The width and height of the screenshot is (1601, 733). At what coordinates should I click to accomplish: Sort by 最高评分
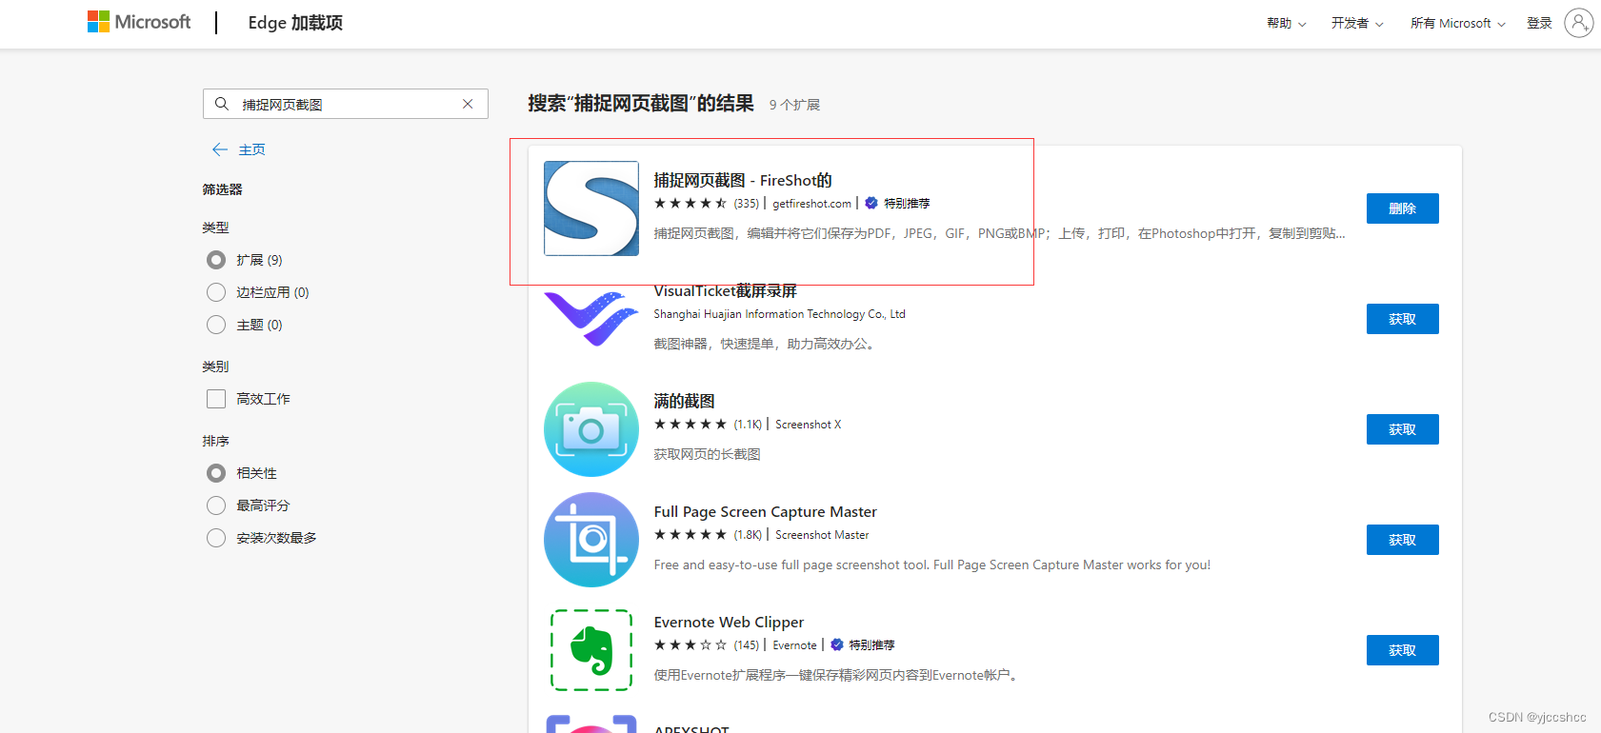(216, 505)
